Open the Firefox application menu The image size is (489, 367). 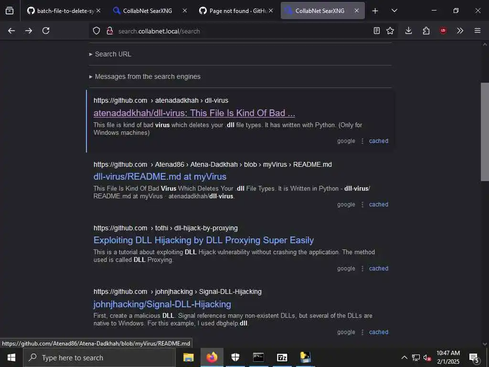point(478,31)
